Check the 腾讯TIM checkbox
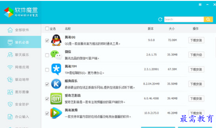Screen dimensions: 216x128 coord(47,70)
